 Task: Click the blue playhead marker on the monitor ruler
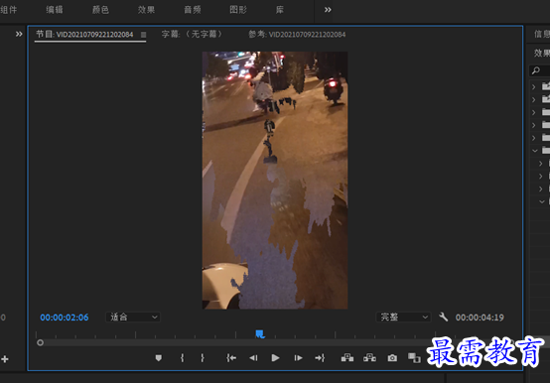coord(260,334)
